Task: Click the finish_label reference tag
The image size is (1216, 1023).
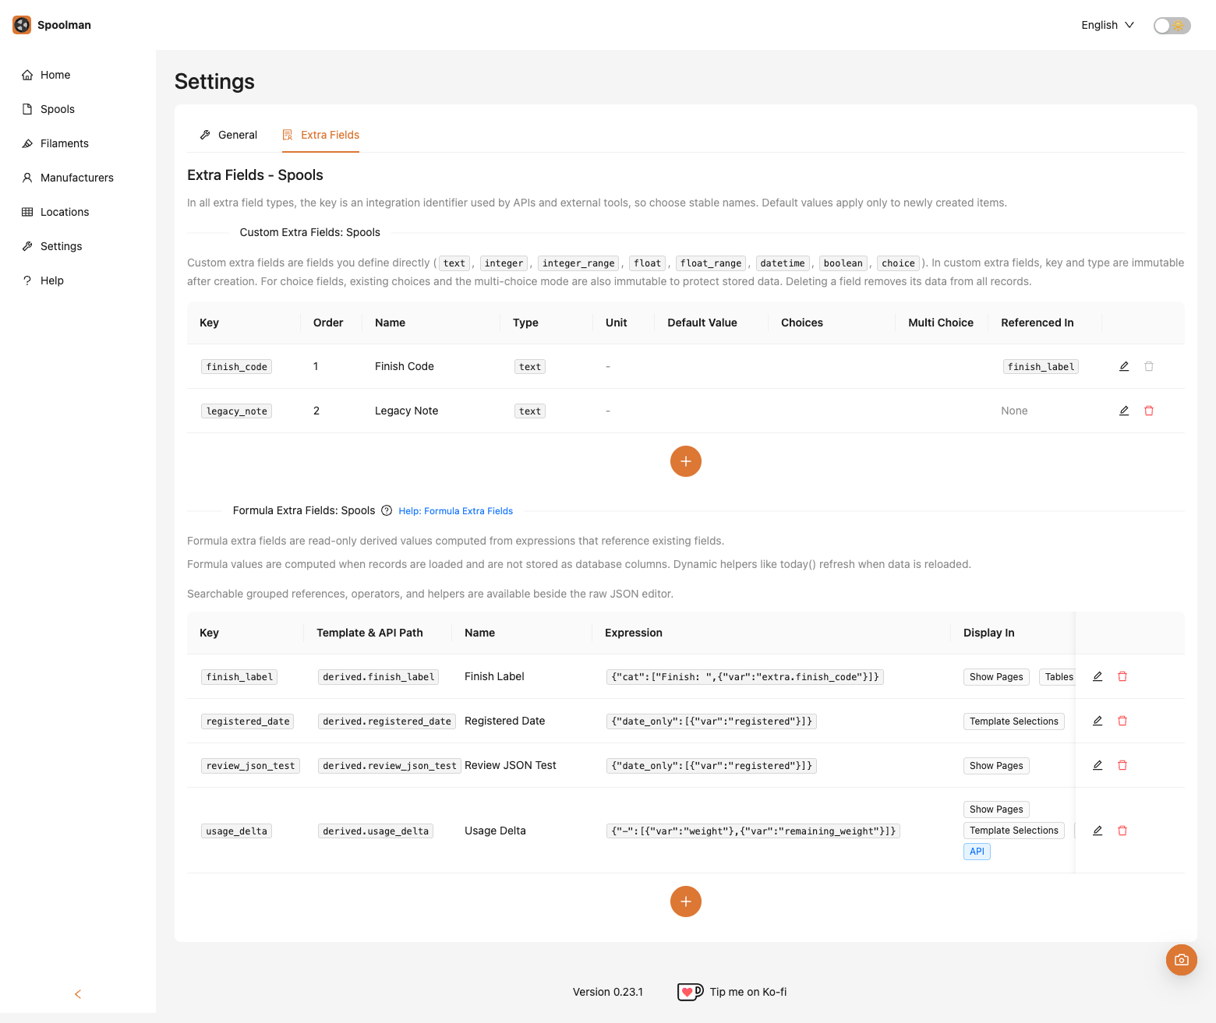Action: point(1041,367)
